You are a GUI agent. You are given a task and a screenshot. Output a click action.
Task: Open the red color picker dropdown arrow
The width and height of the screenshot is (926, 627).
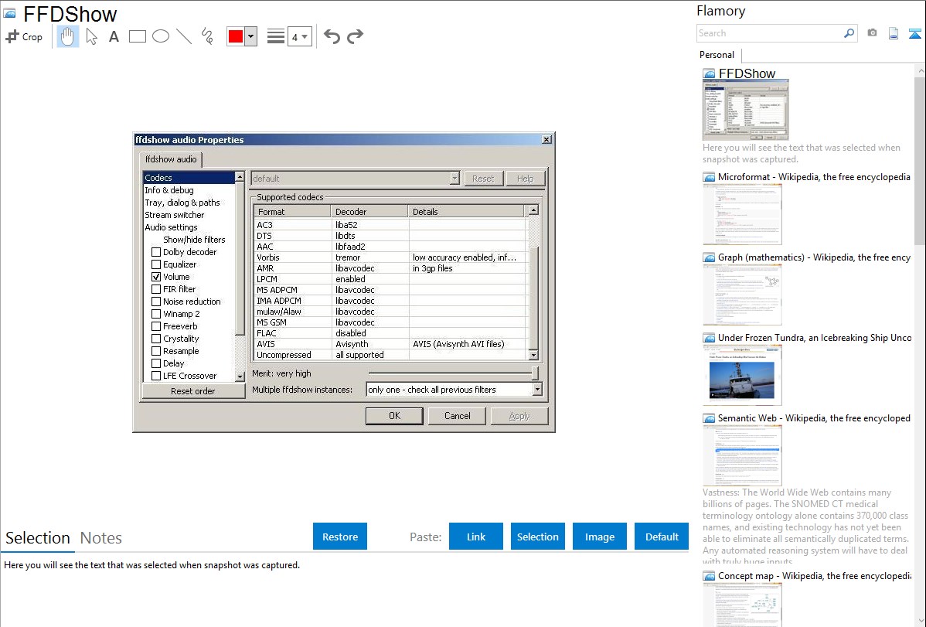251,36
